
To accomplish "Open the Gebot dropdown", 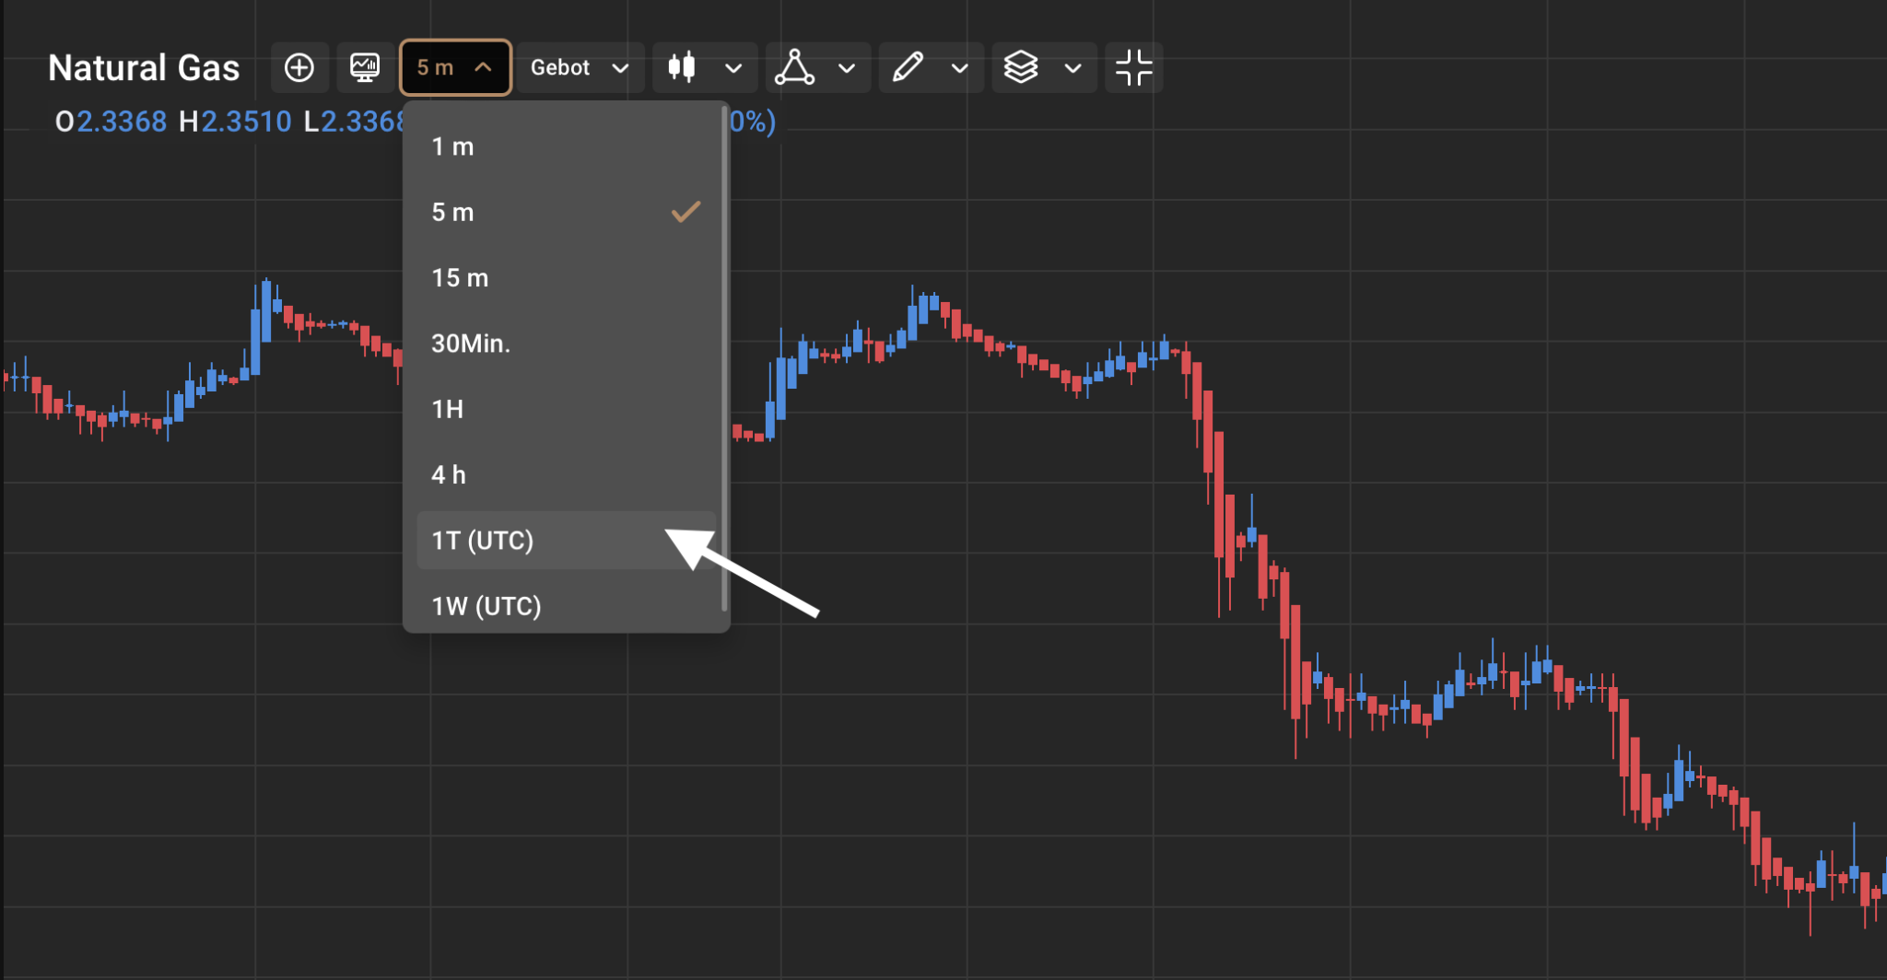I will click(x=579, y=67).
